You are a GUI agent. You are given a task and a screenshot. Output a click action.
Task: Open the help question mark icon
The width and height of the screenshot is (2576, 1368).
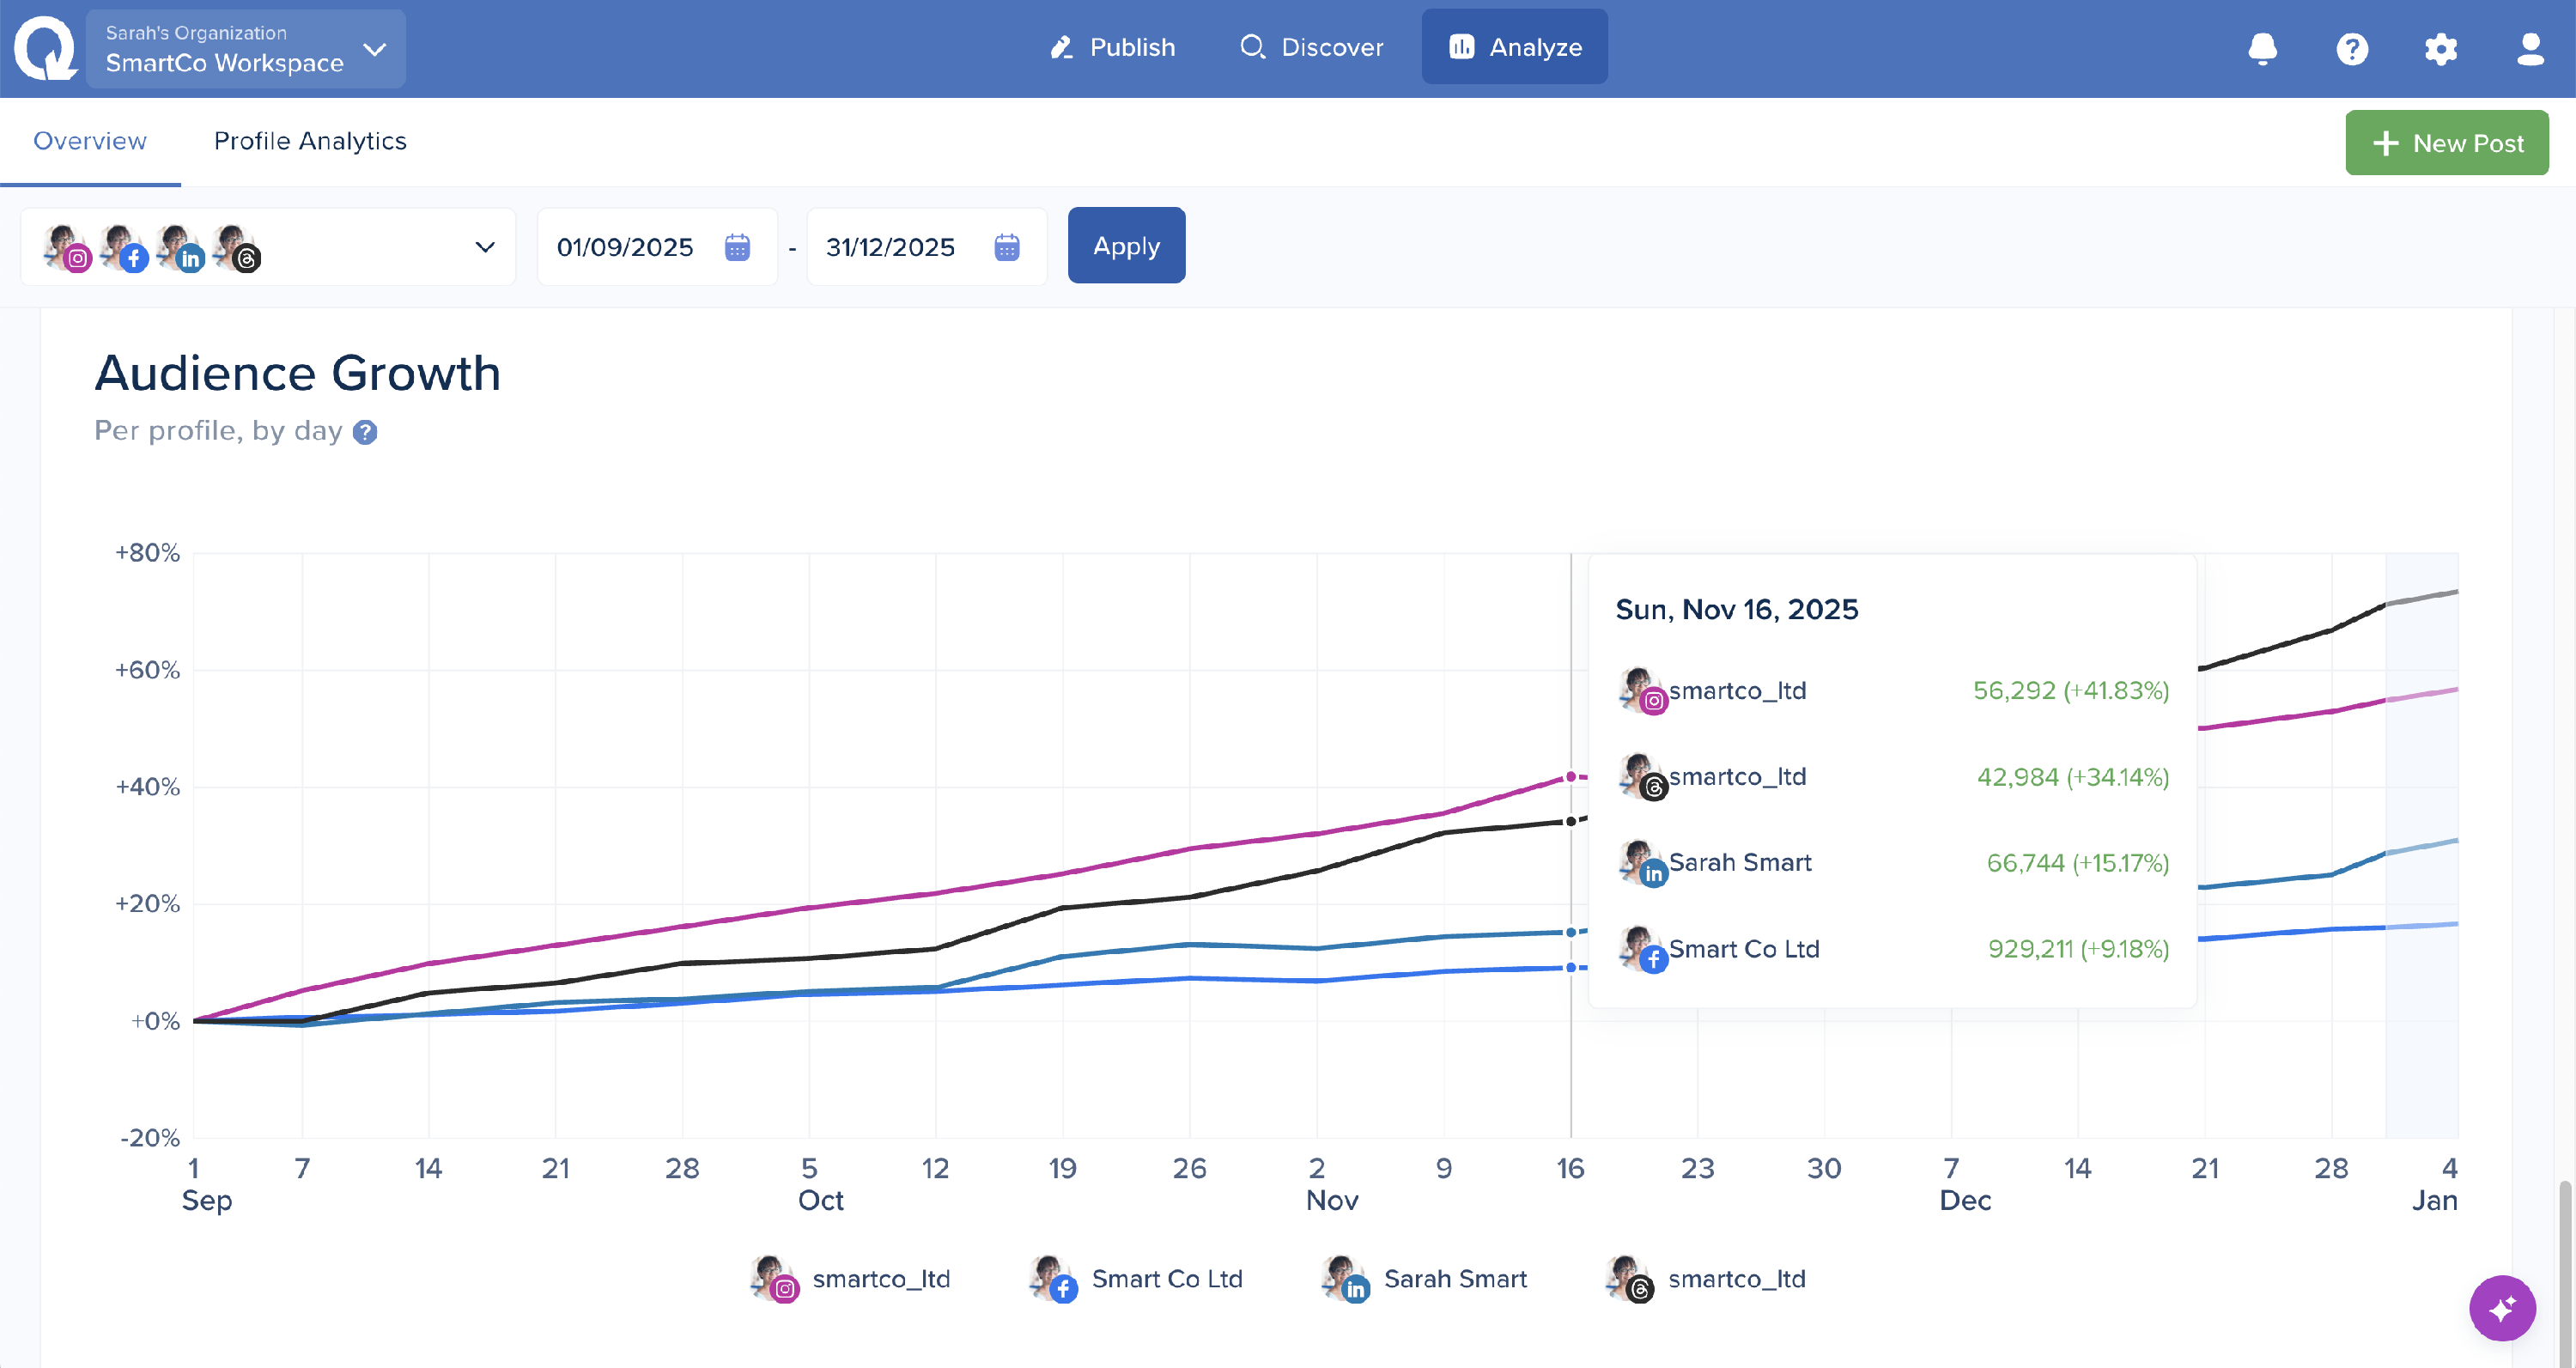pyautogui.click(x=2352, y=48)
